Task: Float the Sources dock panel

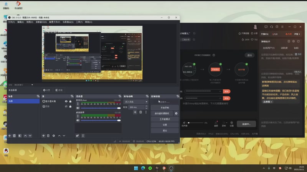Action: pyautogui.click(x=72, y=96)
